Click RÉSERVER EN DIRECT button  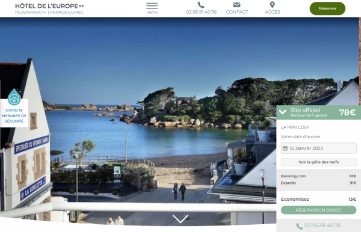[318, 210]
